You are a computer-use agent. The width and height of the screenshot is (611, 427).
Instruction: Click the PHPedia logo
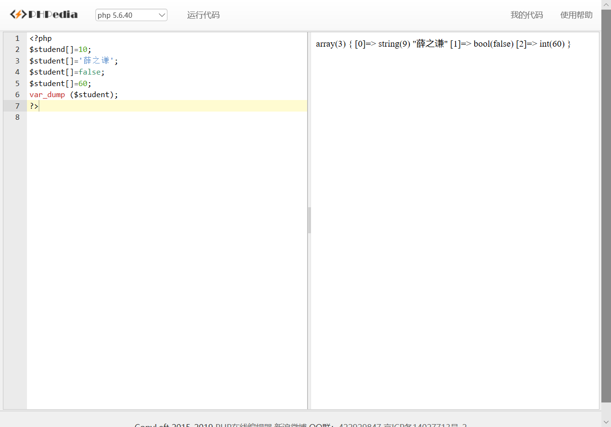[x=44, y=14]
